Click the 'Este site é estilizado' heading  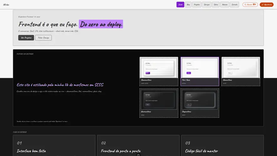[x=60, y=85]
